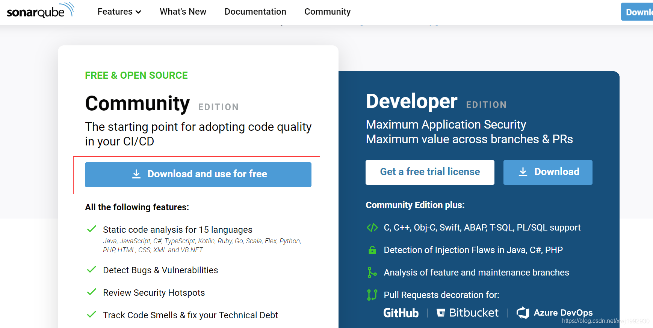
Task: Click 'Detect Bugs & Vulnerabilities' text
Action: pyautogui.click(x=160, y=270)
